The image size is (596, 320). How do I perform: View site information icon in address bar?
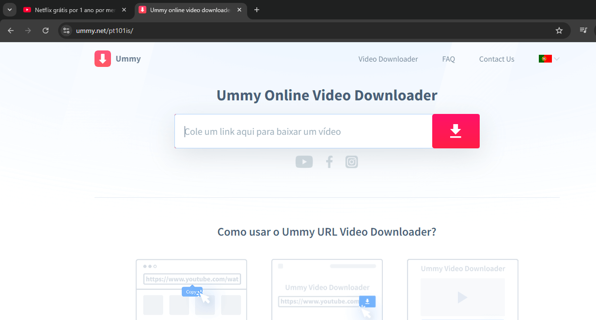pos(66,31)
